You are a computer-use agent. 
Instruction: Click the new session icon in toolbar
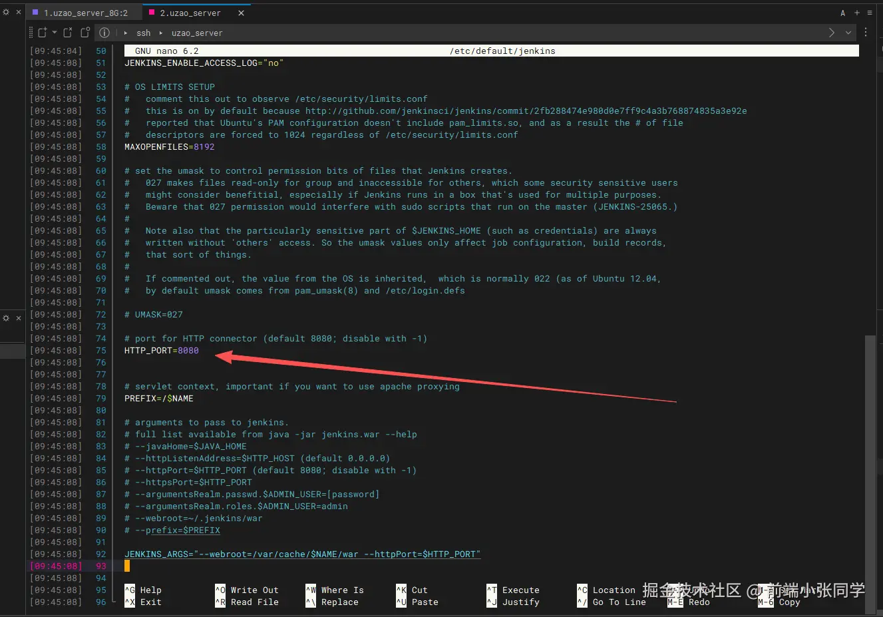43,32
